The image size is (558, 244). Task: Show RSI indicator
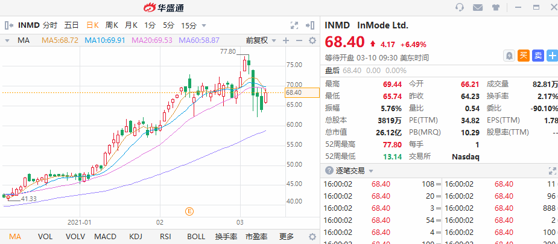(165, 237)
